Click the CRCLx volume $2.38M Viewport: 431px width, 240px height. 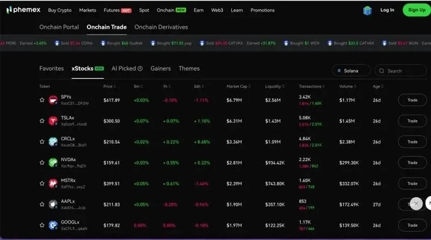pyautogui.click(x=347, y=142)
